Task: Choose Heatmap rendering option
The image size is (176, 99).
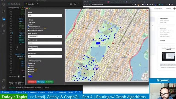Action: tap(28, 70)
